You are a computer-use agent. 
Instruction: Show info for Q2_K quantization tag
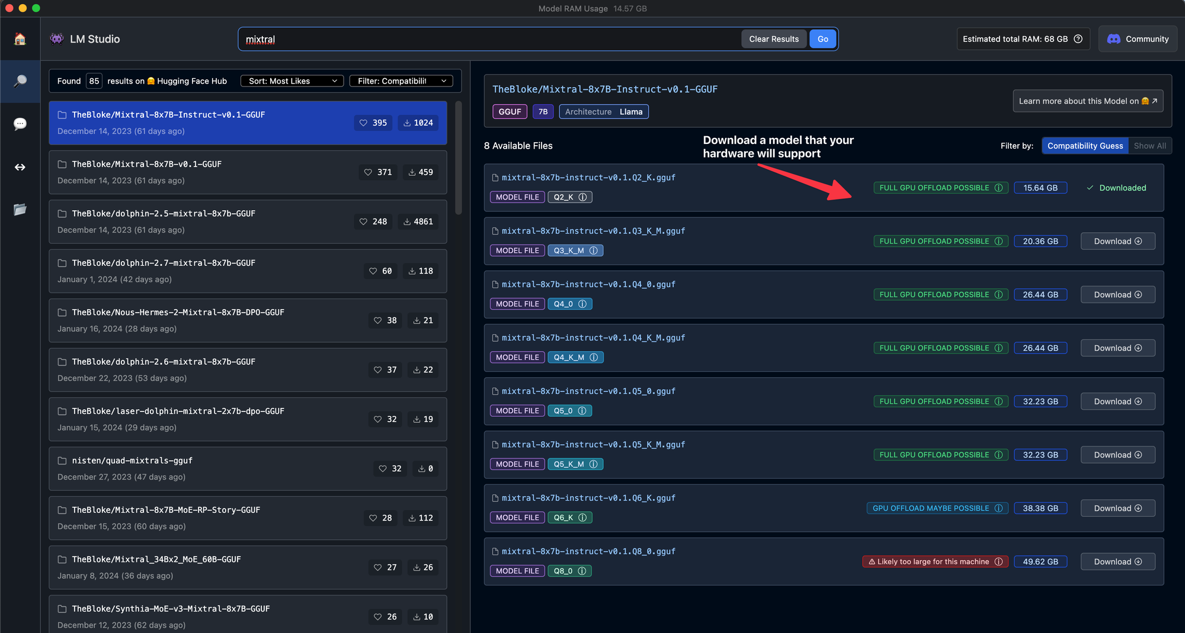(x=582, y=197)
